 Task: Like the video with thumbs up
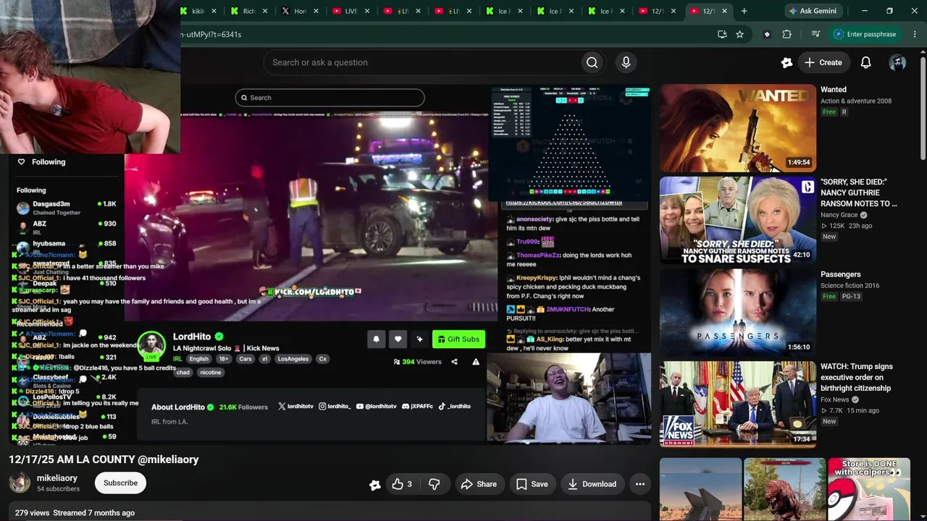click(x=402, y=484)
